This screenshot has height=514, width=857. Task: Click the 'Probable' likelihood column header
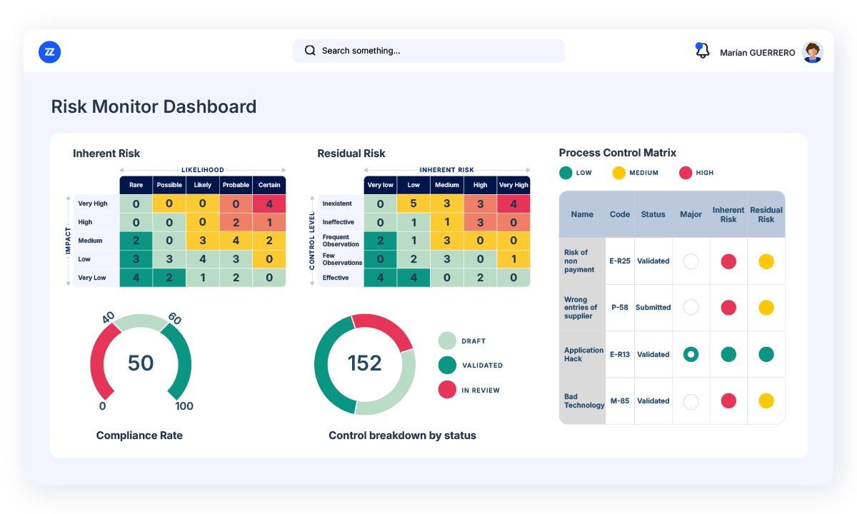(x=236, y=185)
